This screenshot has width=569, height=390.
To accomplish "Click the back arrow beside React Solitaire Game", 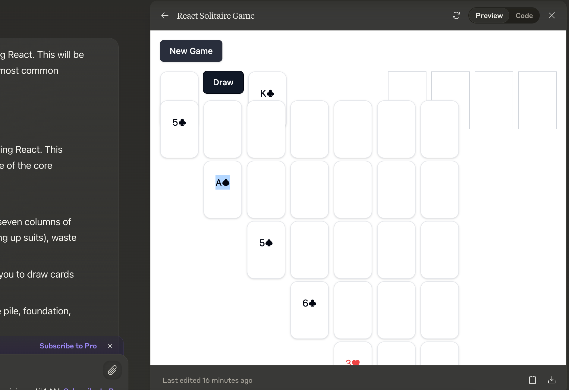I will (x=165, y=15).
